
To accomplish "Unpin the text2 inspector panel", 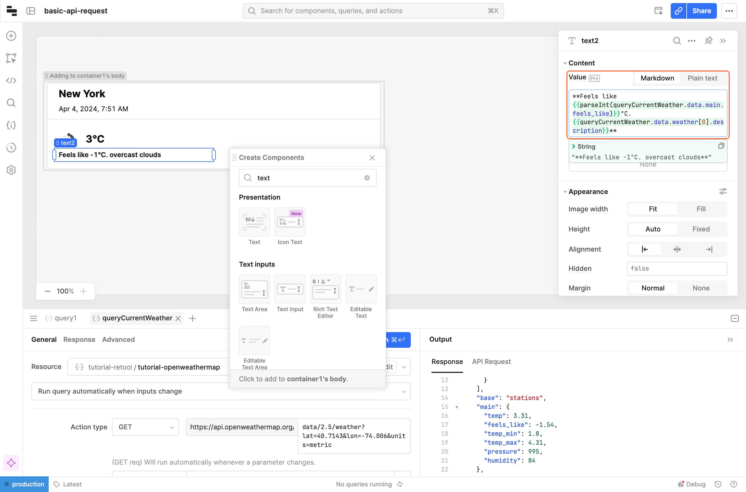I will tap(708, 41).
